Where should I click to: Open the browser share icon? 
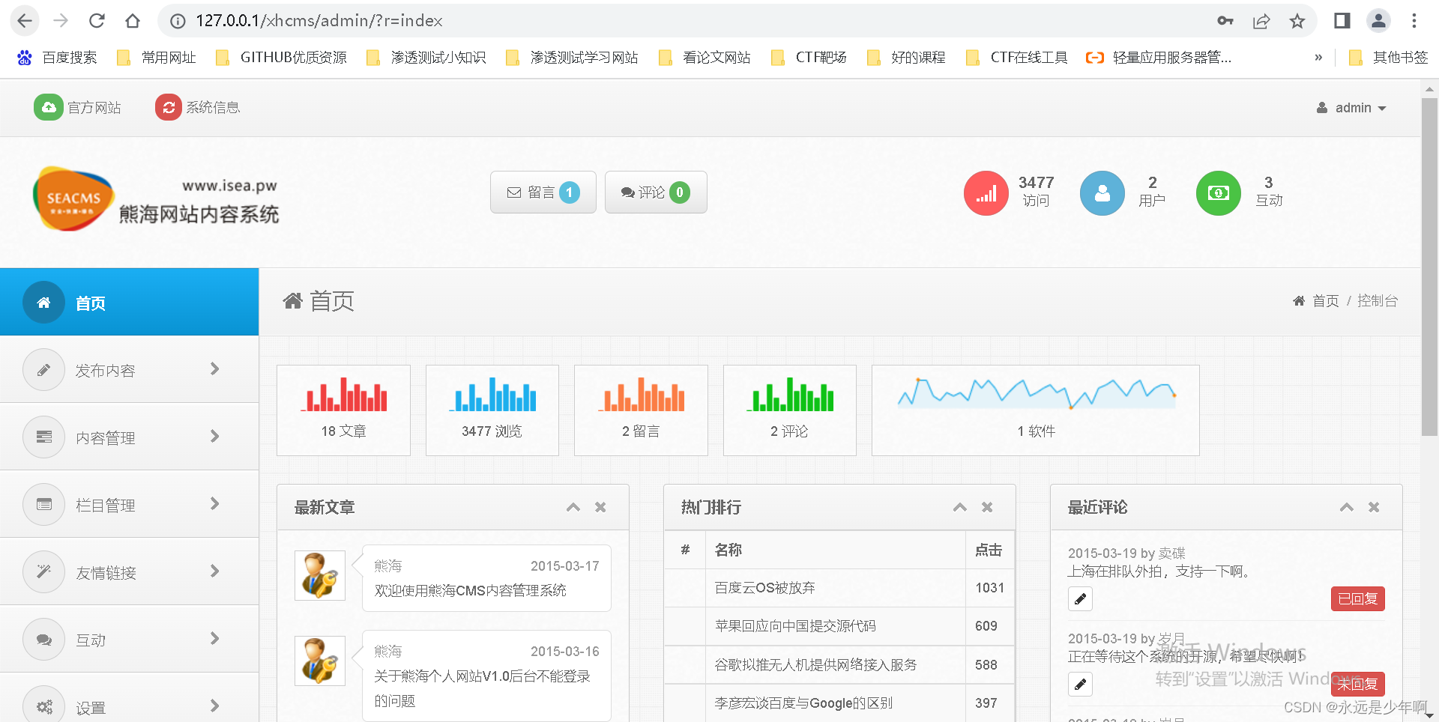click(1261, 21)
